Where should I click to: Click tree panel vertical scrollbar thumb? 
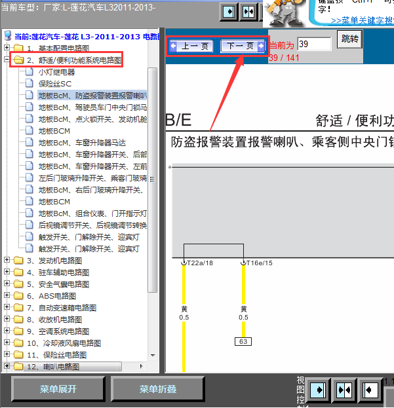coord(152,179)
